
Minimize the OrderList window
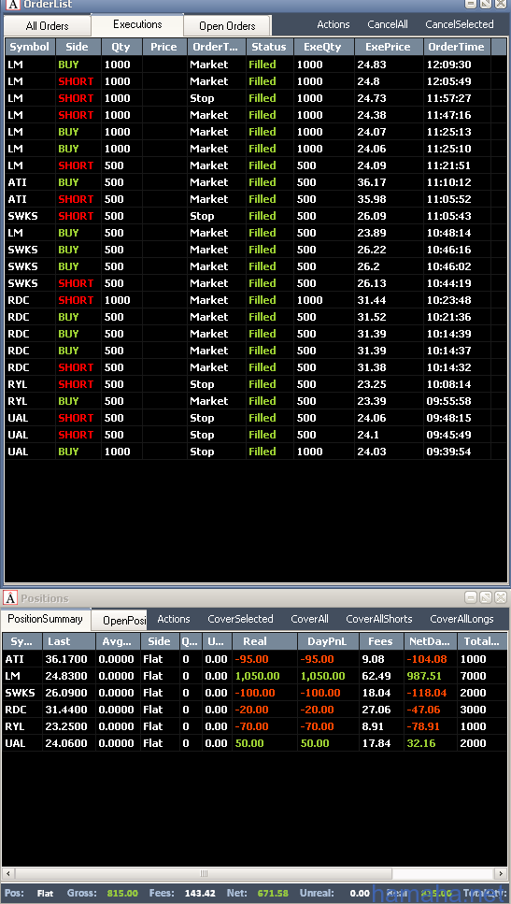pos(471,4)
